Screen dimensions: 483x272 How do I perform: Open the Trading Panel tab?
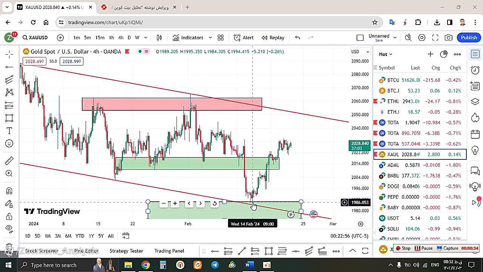pyautogui.click(x=169, y=251)
